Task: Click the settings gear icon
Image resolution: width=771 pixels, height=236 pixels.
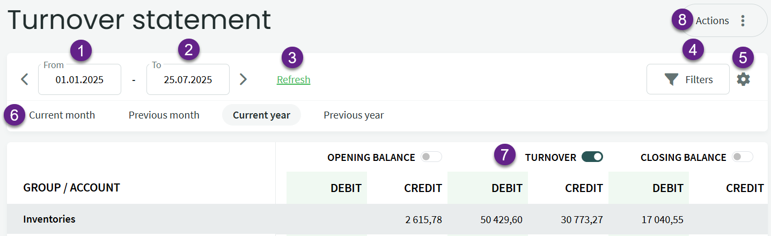Action: 743,79
